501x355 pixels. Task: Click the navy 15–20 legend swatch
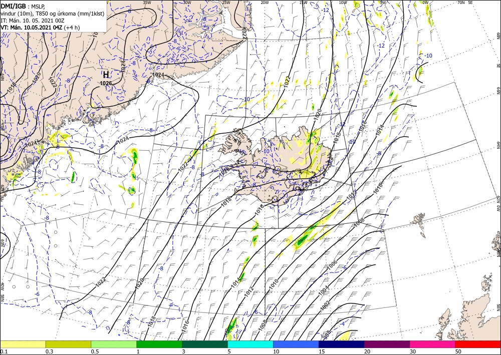coord(342,344)
